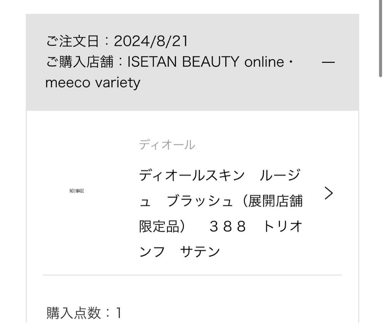
Task: Click the vertical scrollbar thumb
Action: click(x=380, y=39)
